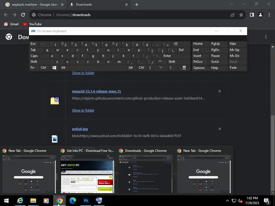The image size is (275, 206).
Task: Open the Windows Start menu
Action: 6,201
